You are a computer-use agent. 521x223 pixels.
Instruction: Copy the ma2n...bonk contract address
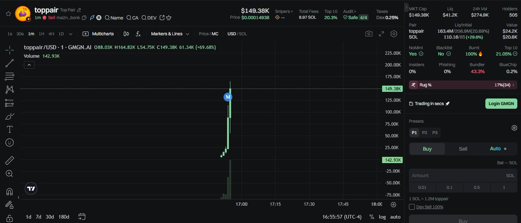(85, 18)
